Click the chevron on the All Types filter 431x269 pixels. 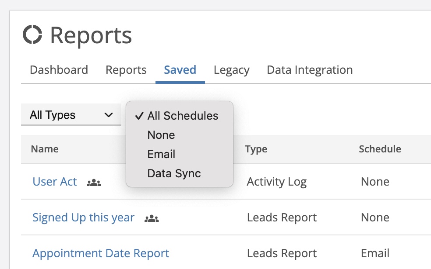108,114
